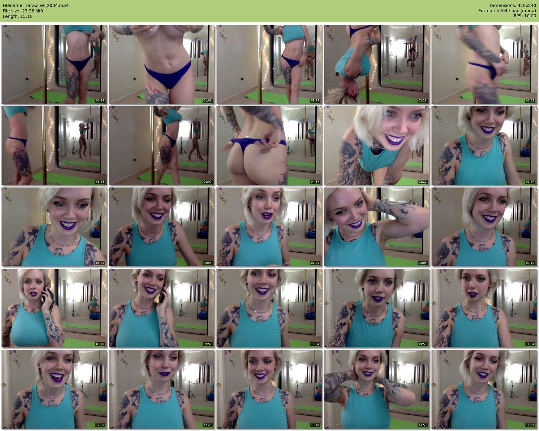The image size is (539, 431).
Task: Open the thumbnail stamped 05:12
Action: (377, 146)
